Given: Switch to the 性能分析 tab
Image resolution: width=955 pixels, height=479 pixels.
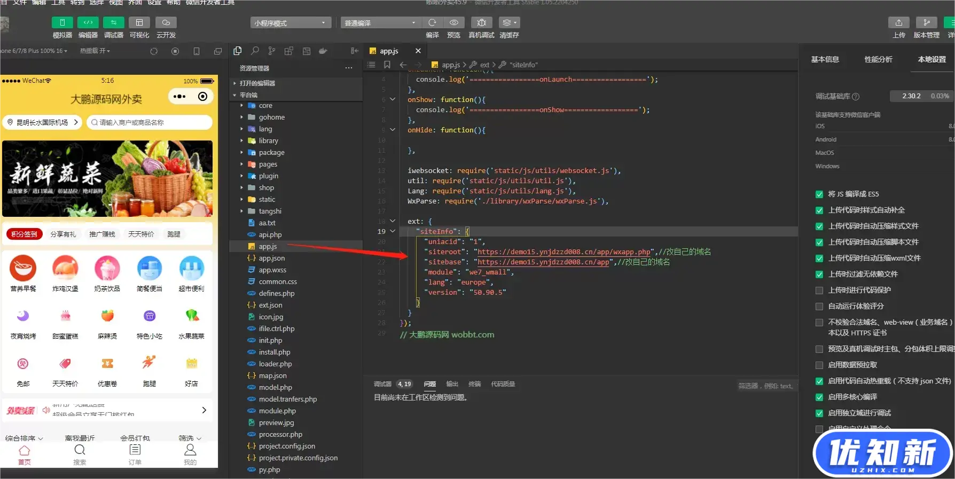Looking at the screenshot, I should coord(878,59).
